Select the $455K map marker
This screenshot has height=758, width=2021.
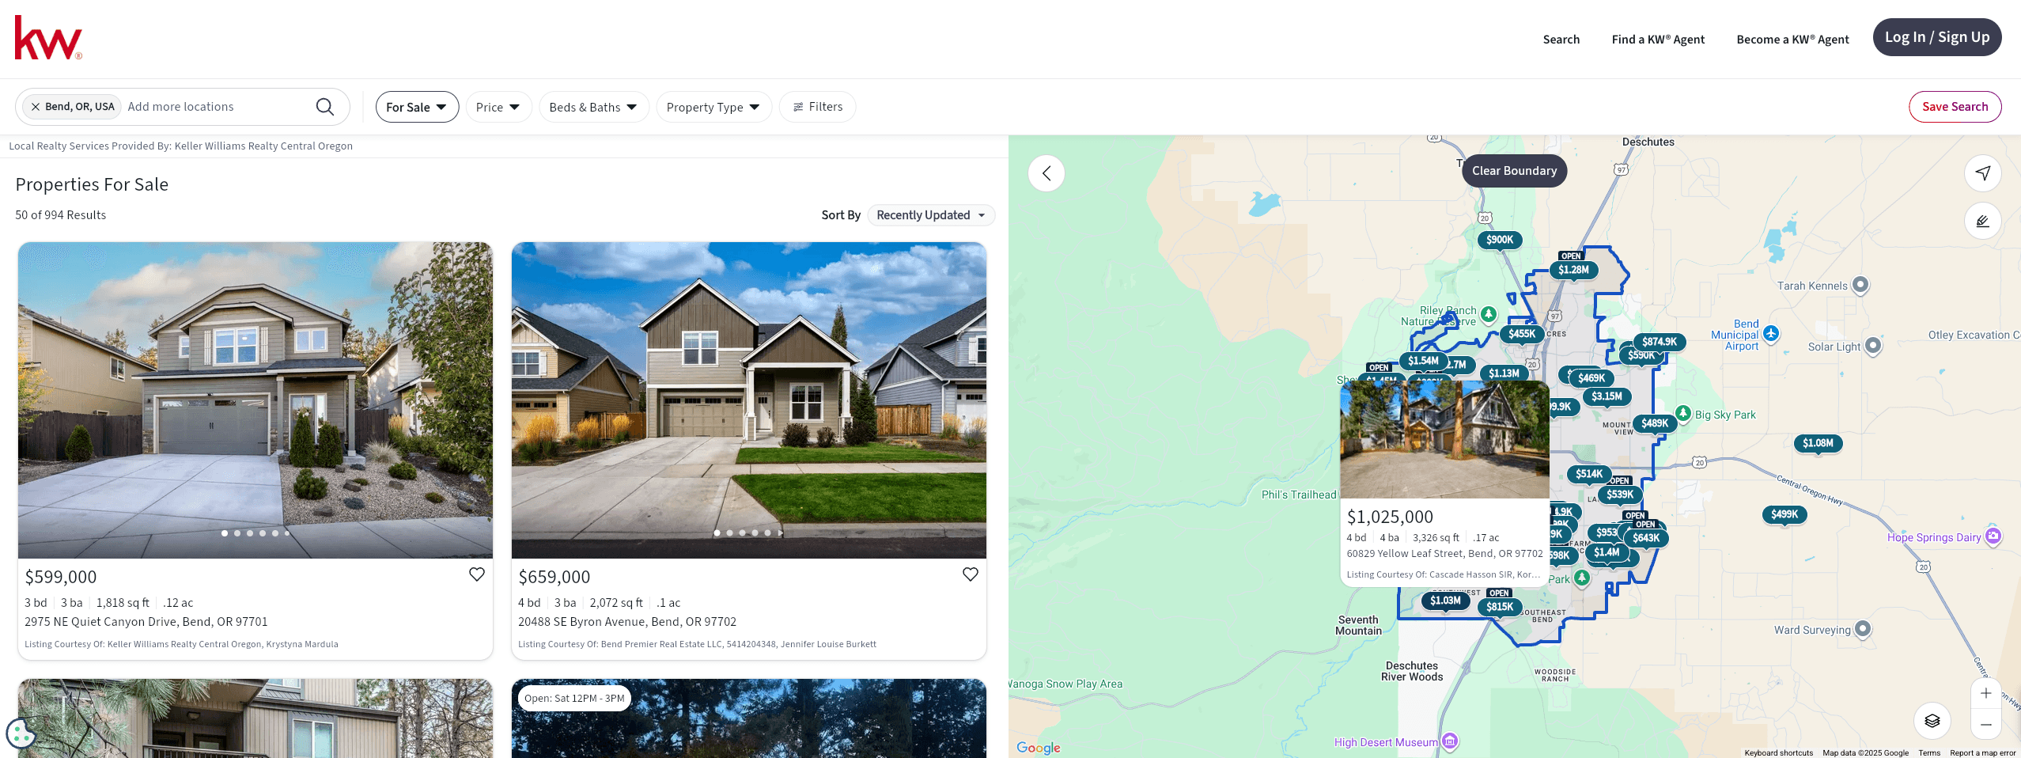tap(1522, 334)
